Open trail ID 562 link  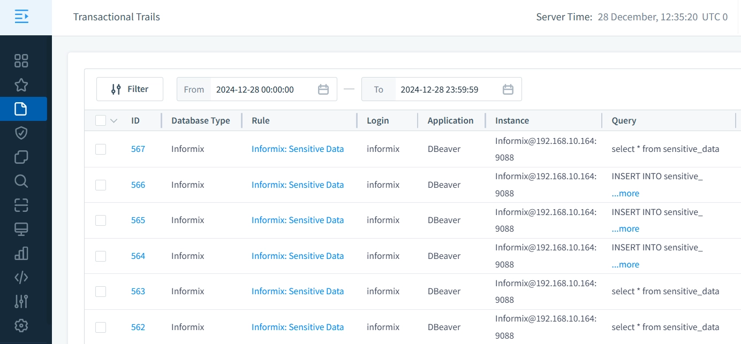click(x=138, y=327)
